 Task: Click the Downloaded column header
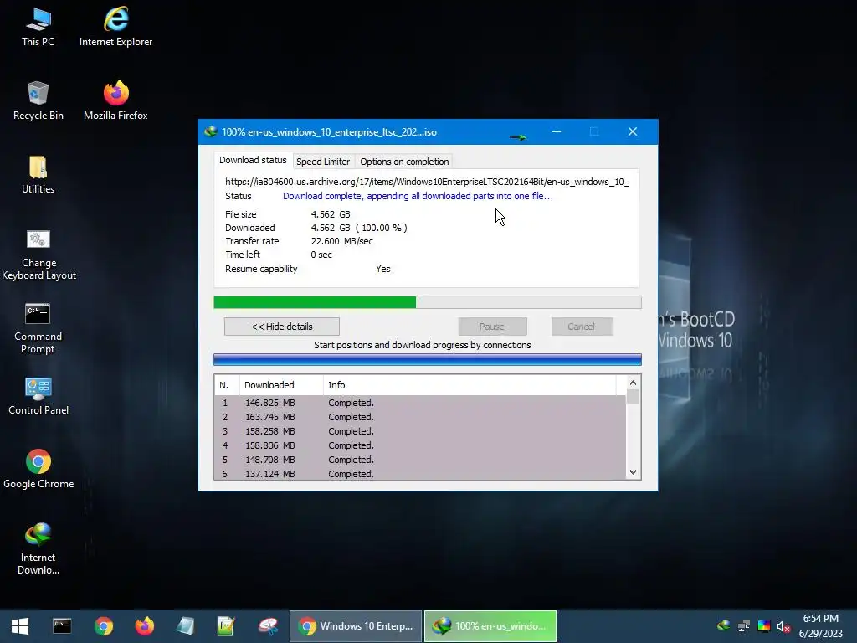(x=281, y=385)
